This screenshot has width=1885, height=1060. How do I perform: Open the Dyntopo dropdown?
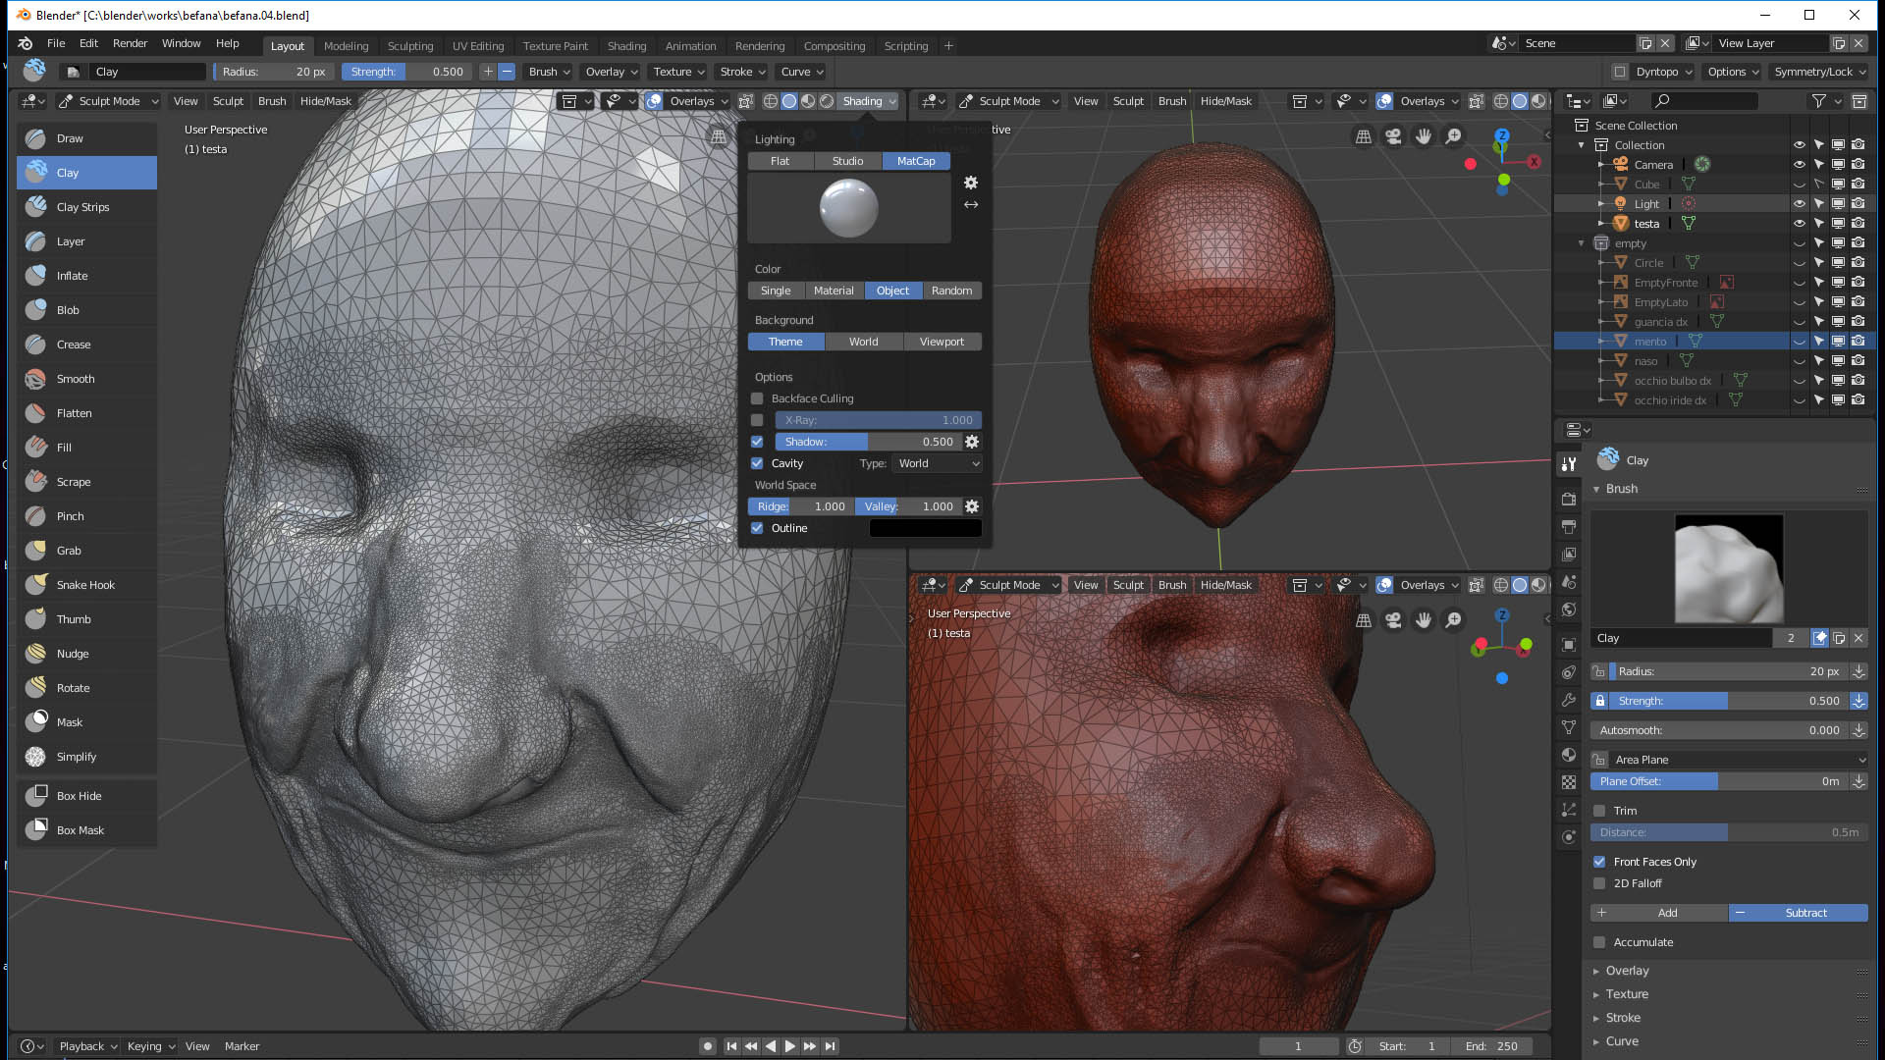[1664, 72]
